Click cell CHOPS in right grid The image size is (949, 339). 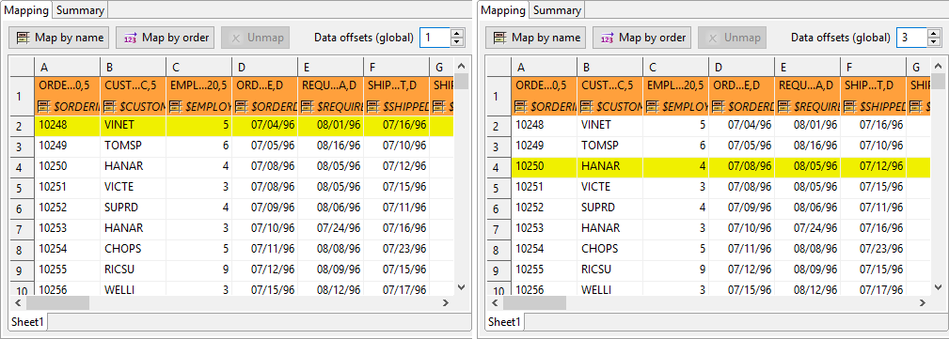[x=610, y=249]
